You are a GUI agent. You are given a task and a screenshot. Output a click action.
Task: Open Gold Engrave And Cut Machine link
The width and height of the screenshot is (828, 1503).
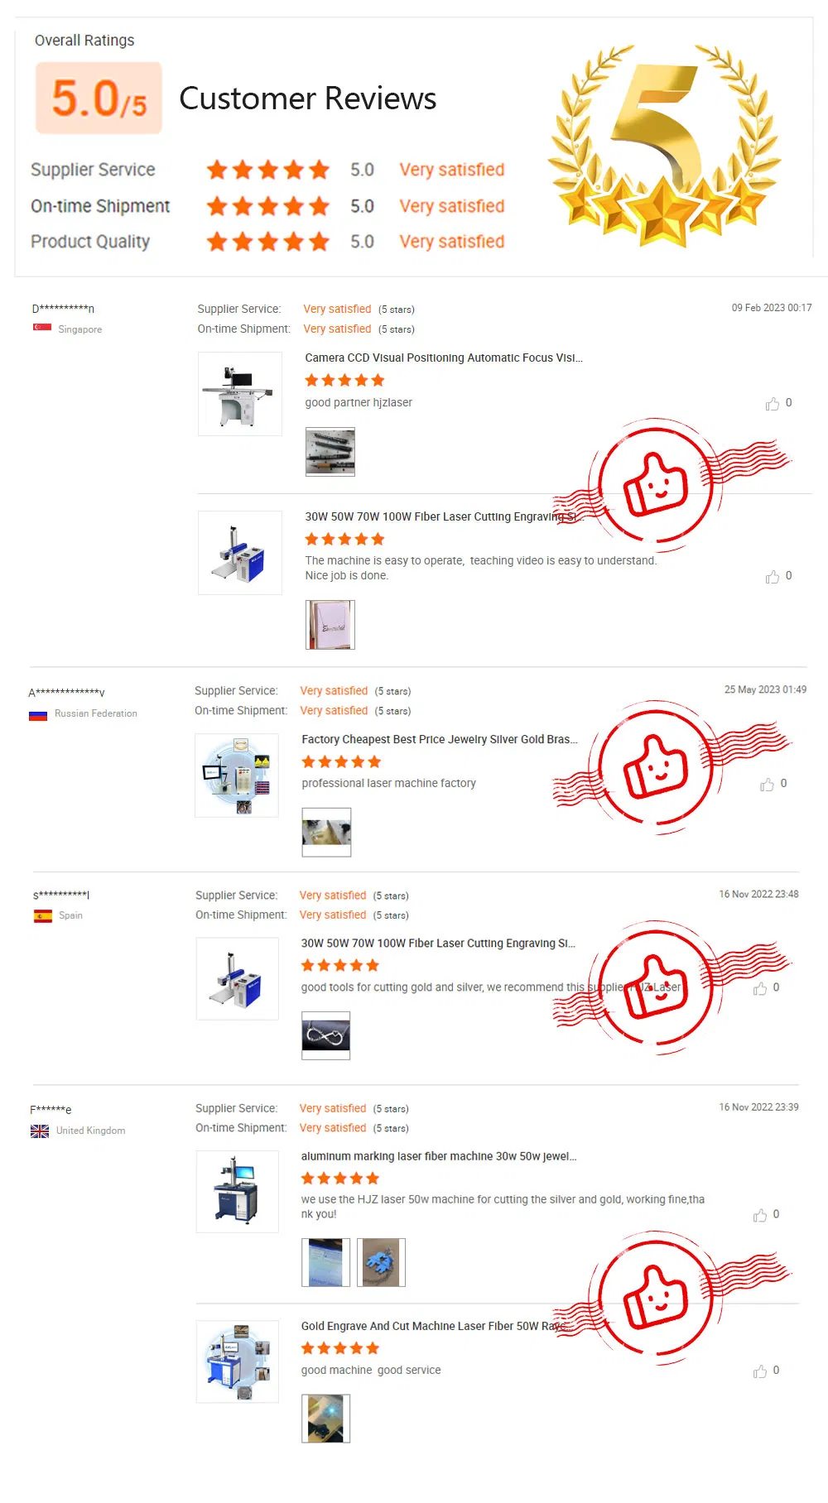click(x=432, y=1326)
